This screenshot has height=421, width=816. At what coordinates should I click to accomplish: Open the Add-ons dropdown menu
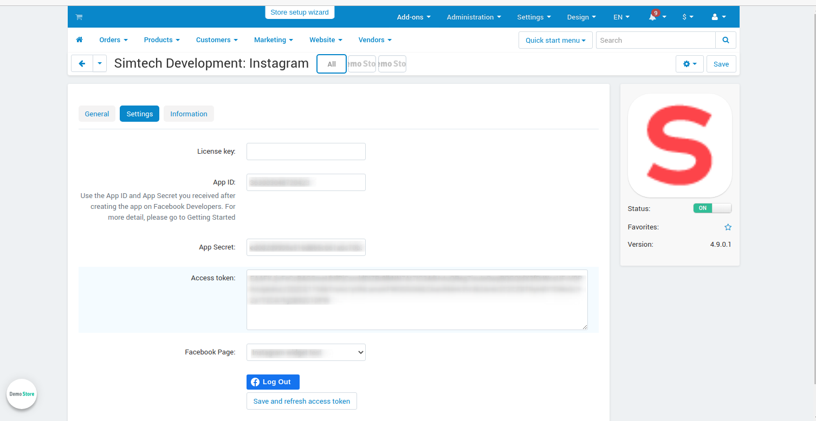414,17
